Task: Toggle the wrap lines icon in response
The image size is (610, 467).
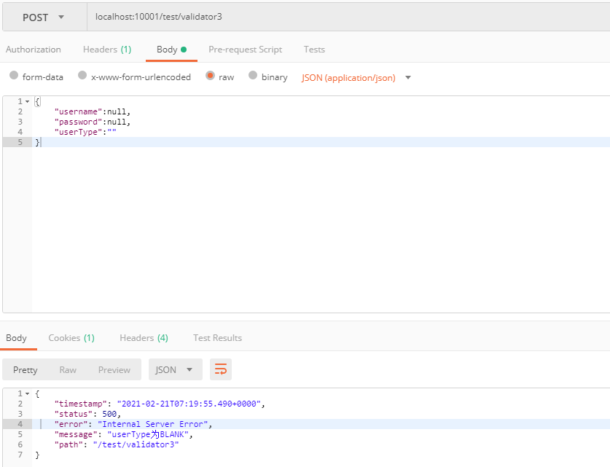Action: (221, 369)
